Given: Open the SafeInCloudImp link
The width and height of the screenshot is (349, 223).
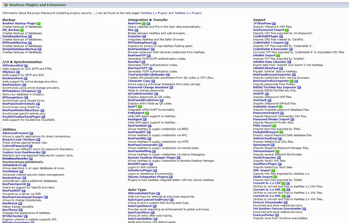Looking at the screenshot, I should (265, 139).
